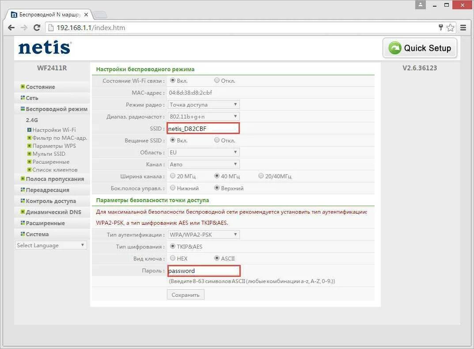Select 40 МГц channel width

tap(217, 176)
